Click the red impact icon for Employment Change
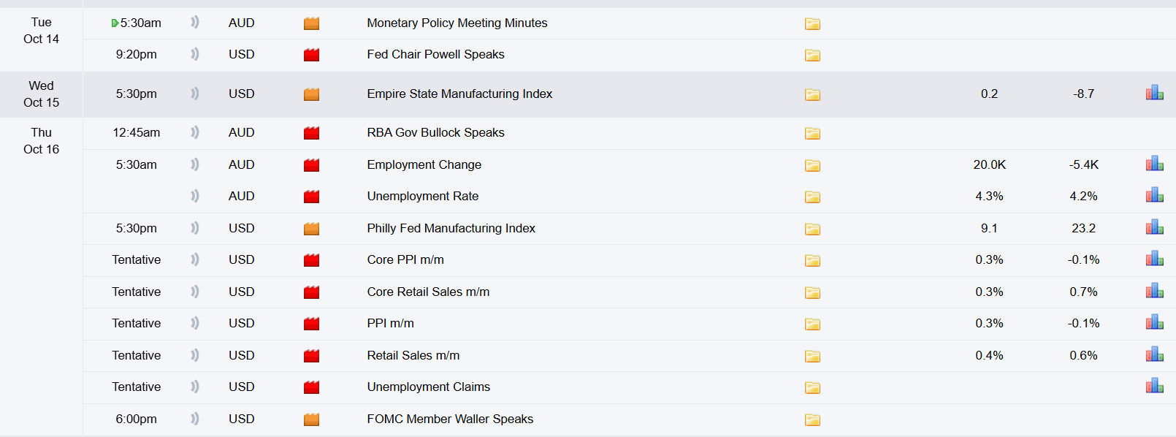Image resolution: width=1176 pixels, height=437 pixels. [311, 164]
